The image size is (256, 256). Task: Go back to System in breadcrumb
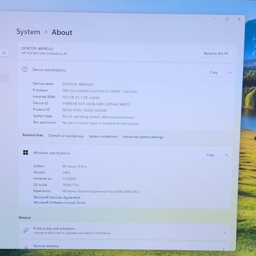pyautogui.click(x=28, y=32)
